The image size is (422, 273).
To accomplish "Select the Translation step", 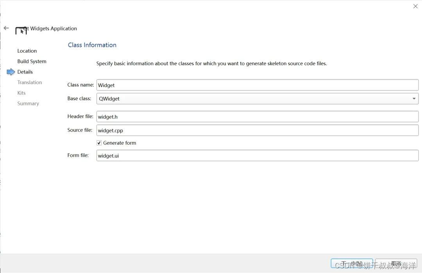I will [x=30, y=82].
